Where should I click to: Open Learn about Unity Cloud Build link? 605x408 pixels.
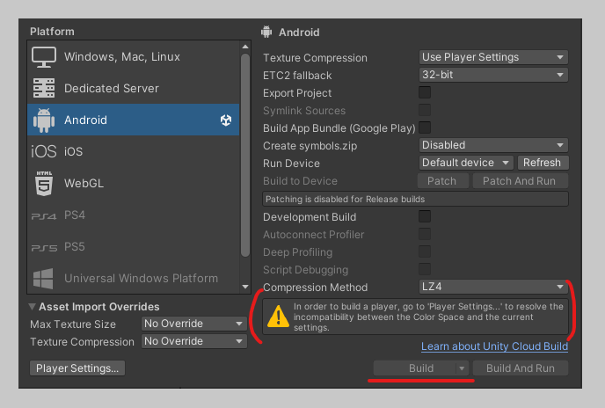(x=494, y=346)
